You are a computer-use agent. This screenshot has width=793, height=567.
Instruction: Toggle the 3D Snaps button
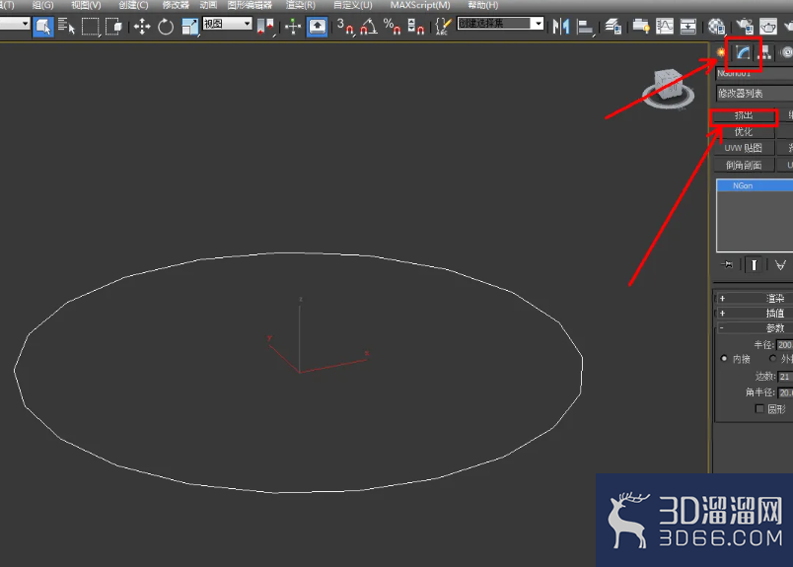pos(345,27)
